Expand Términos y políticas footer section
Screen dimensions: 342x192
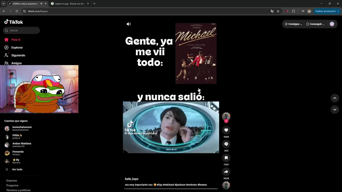pos(18,190)
